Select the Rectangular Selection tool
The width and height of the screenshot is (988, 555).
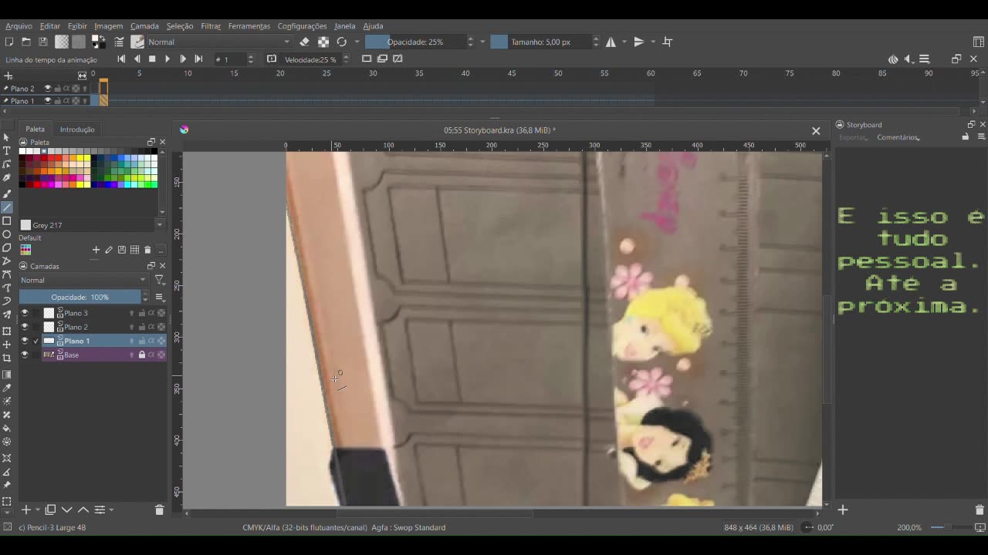click(x=7, y=501)
